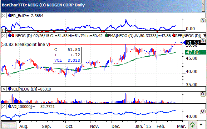Click the red REF[NEOG (D)] series marker

[x=174, y=35]
